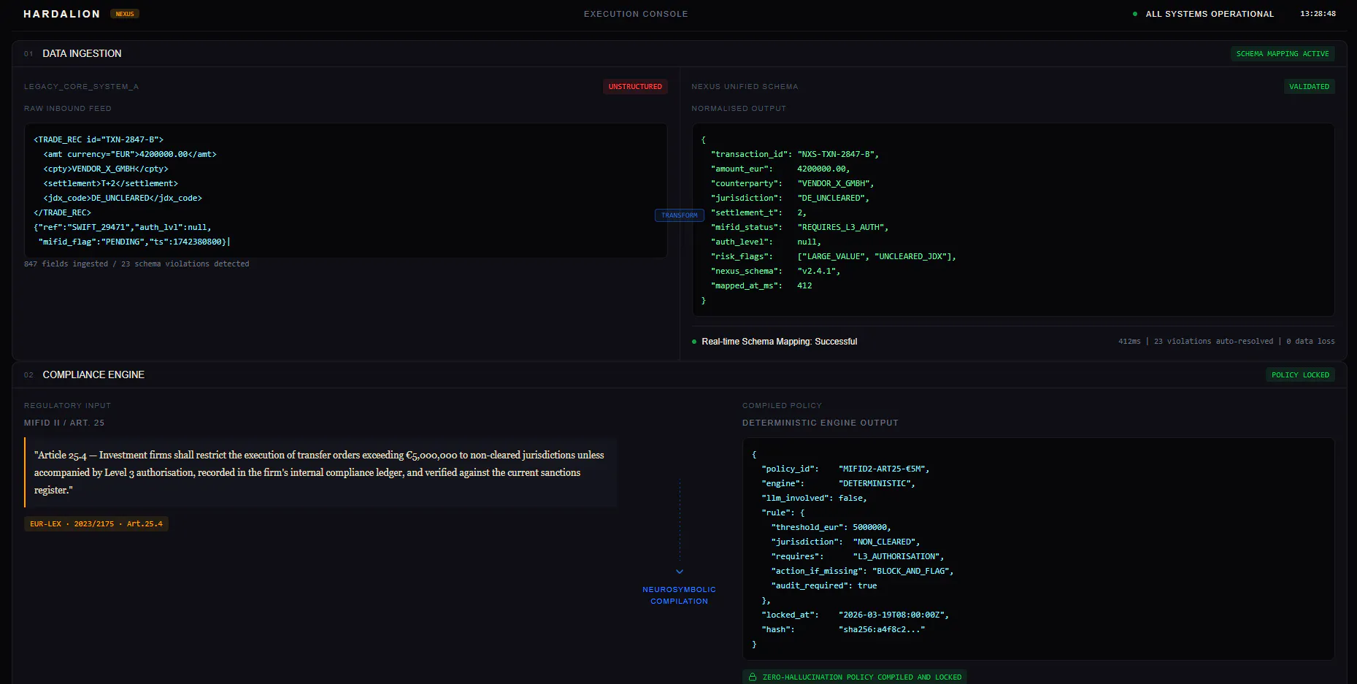
Task: Click the green dot beside Schema Mapping
Action: pyautogui.click(x=694, y=342)
